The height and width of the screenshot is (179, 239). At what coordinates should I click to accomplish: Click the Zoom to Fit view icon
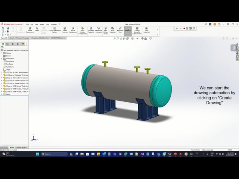(x=115, y=39)
